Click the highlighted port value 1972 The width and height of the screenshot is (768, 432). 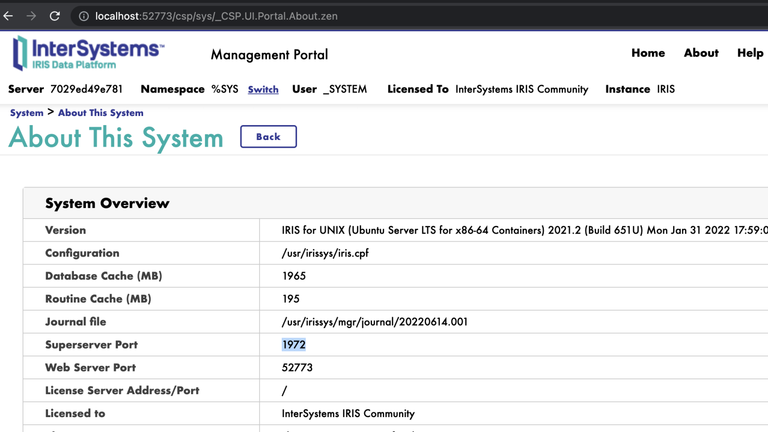tap(294, 345)
